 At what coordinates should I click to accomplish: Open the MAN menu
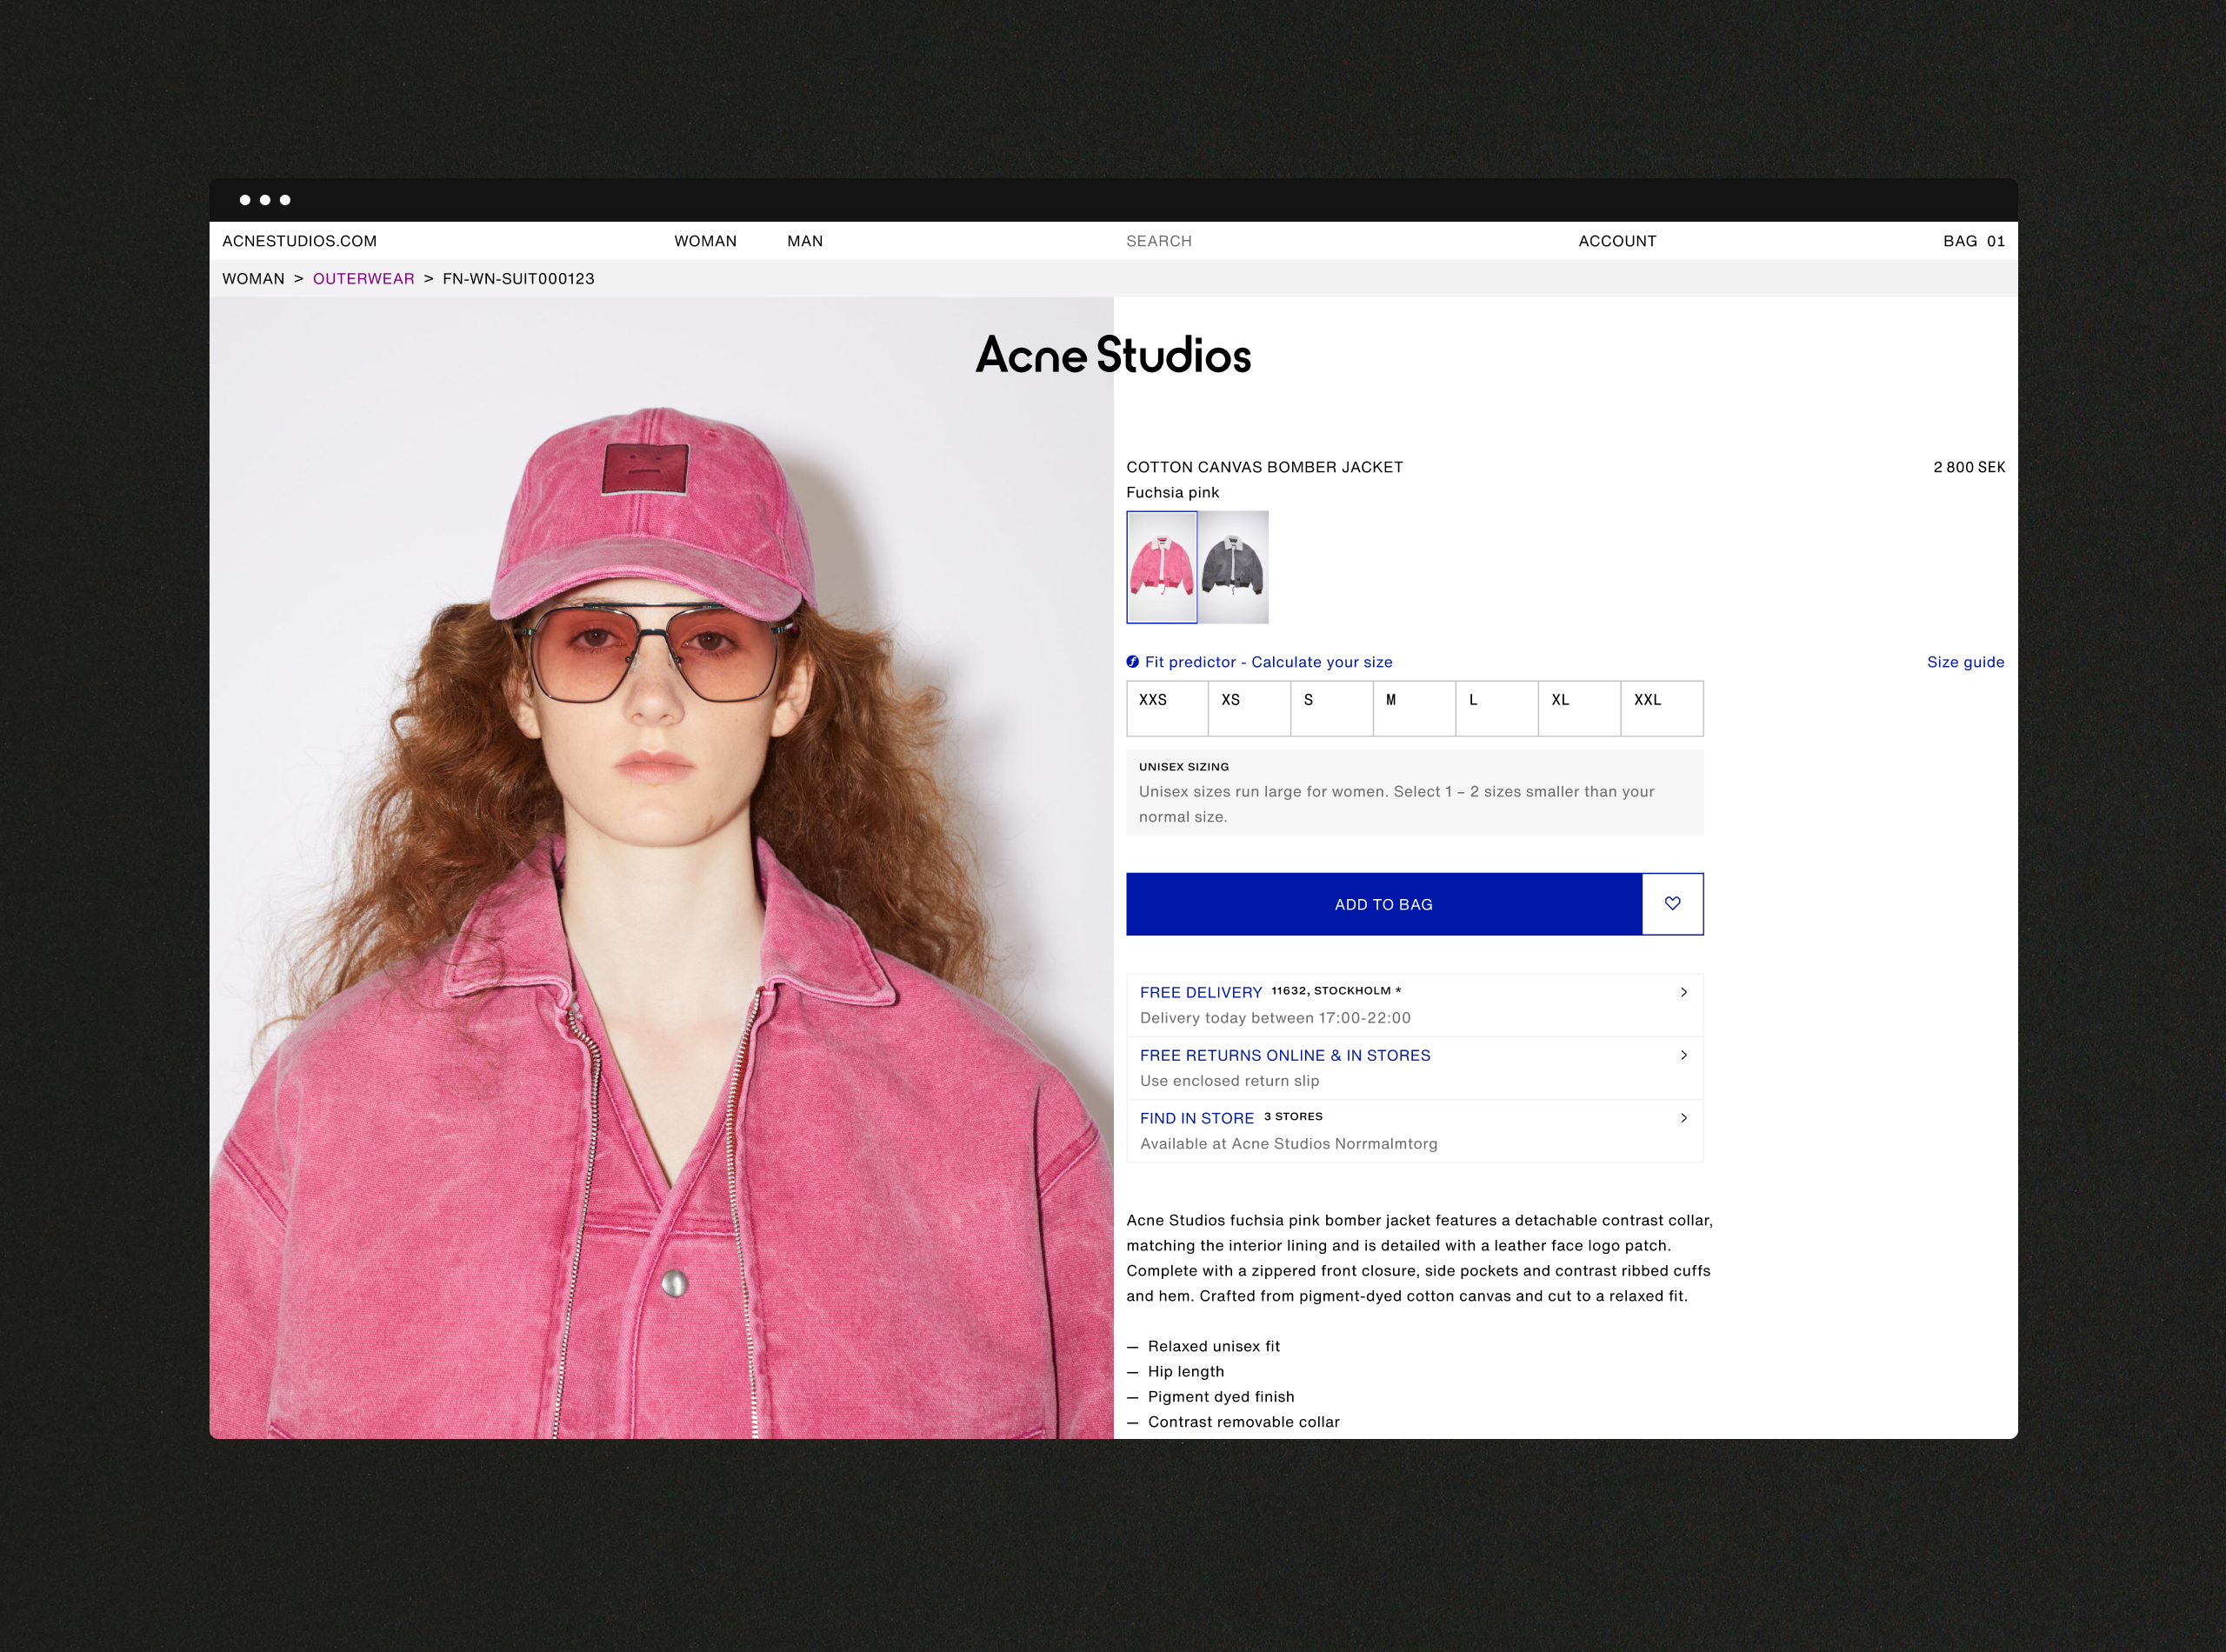pyautogui.click(x=805, y=241)
